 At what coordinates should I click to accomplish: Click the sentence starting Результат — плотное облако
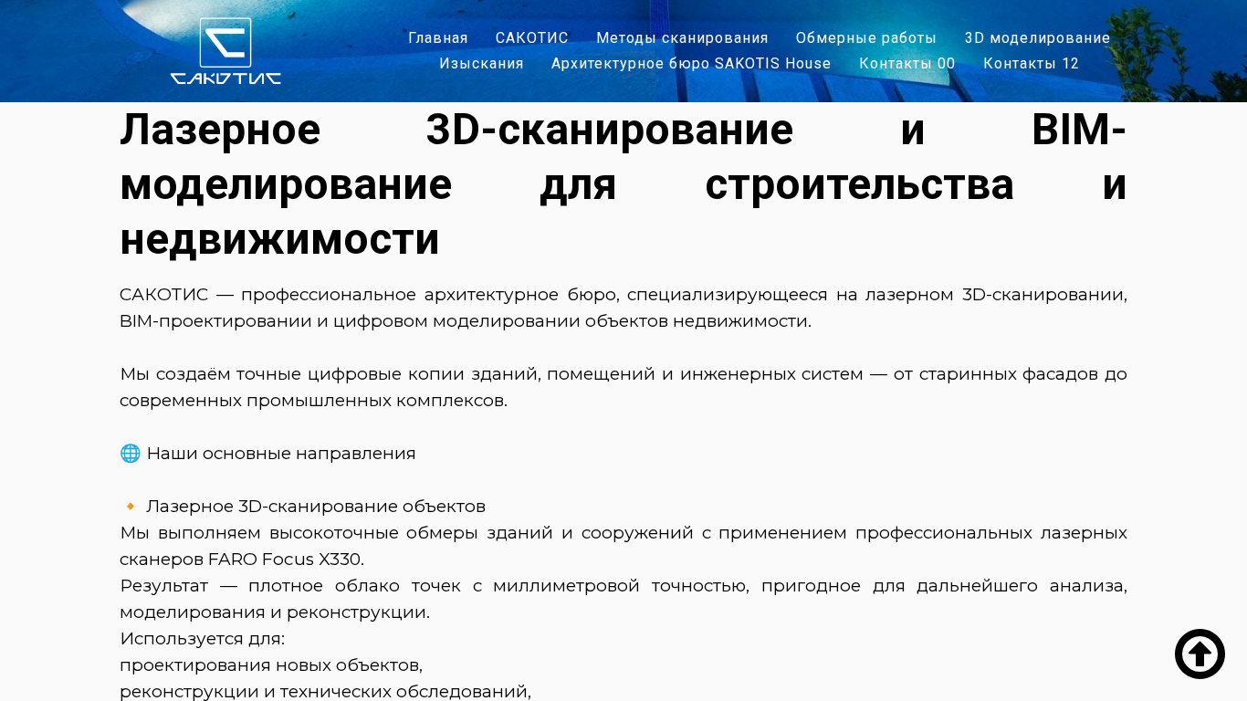point(623,599)
